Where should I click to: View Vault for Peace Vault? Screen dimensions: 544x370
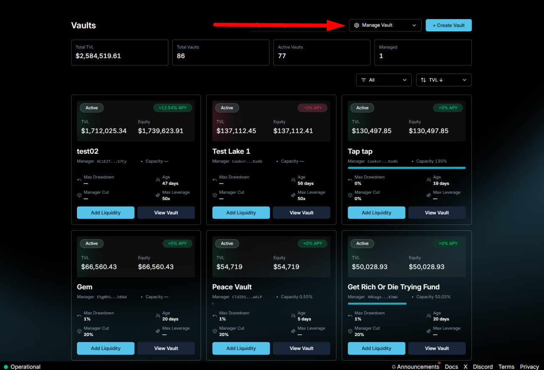point(301,348)
